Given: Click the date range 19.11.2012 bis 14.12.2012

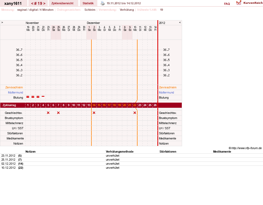Looking at the screenshot, I should click(x=124, y=3).
